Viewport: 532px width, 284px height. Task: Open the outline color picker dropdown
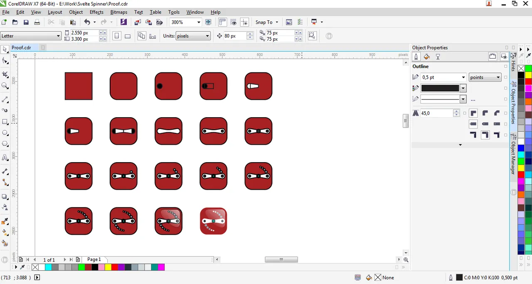pos(463,88)
